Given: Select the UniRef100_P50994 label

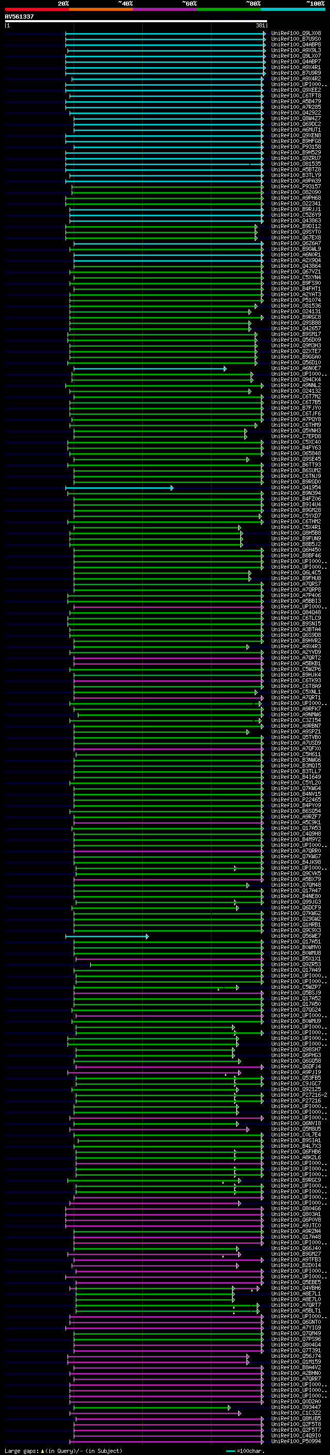Looking at the screenshot, I should click(296, 1441).
